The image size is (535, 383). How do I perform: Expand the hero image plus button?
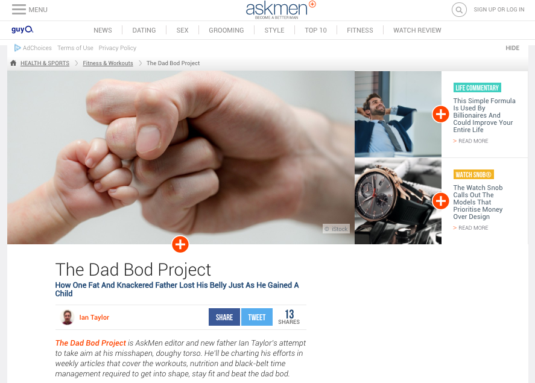click(180, 244)
